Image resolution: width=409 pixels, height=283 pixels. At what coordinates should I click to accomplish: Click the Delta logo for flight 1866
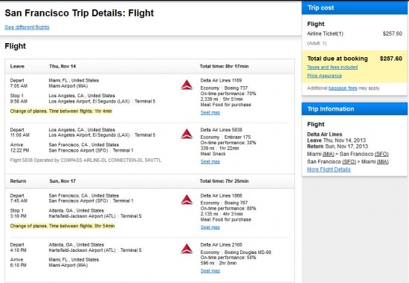tap(187, 200)
